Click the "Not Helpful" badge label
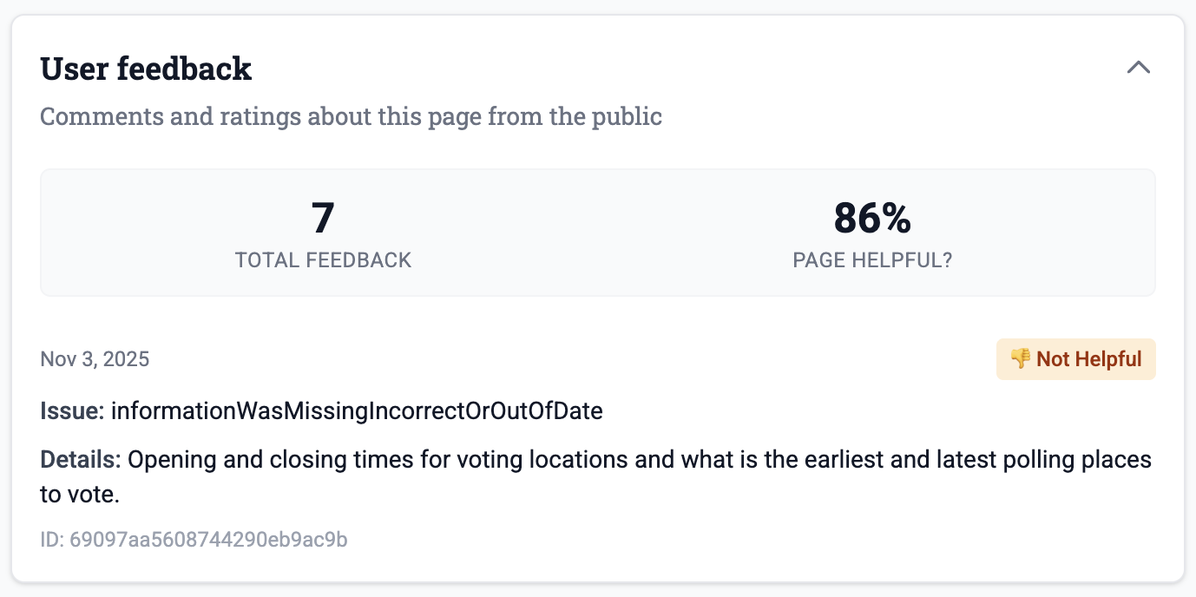The width and height of the screenshot is (1196, 597). pyautogui.click(x=1088, y=359)
